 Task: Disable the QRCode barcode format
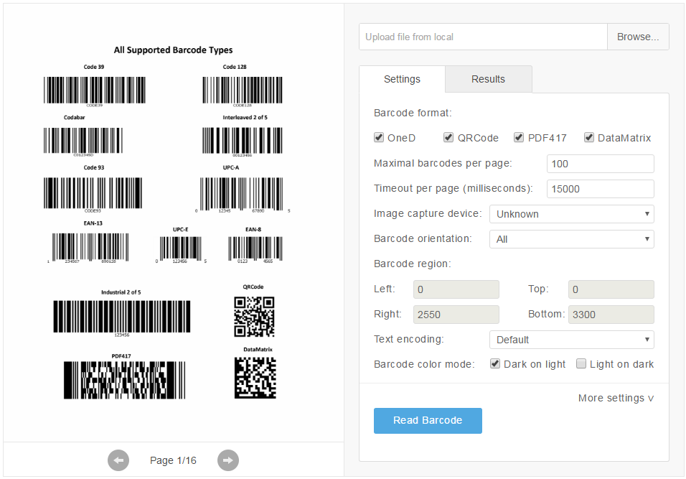click(x=448, y=137)
